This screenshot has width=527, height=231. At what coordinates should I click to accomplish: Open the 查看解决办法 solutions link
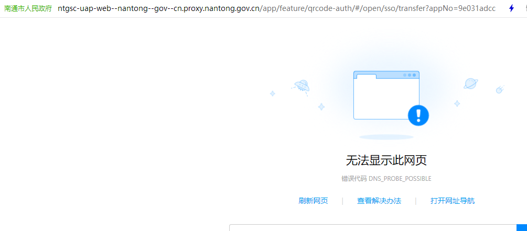coord(379,201)
